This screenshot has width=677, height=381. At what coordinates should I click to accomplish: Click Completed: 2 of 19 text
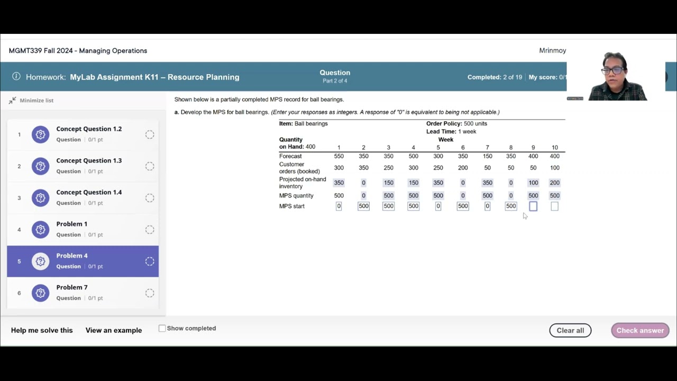click(x=495, y=77)
